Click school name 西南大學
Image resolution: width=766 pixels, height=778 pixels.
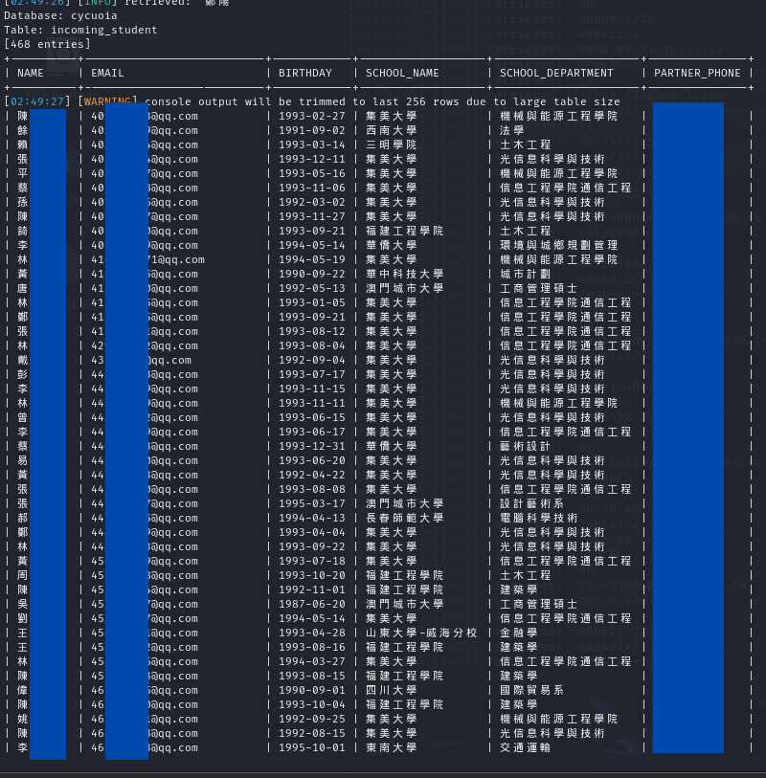[392, 130]
